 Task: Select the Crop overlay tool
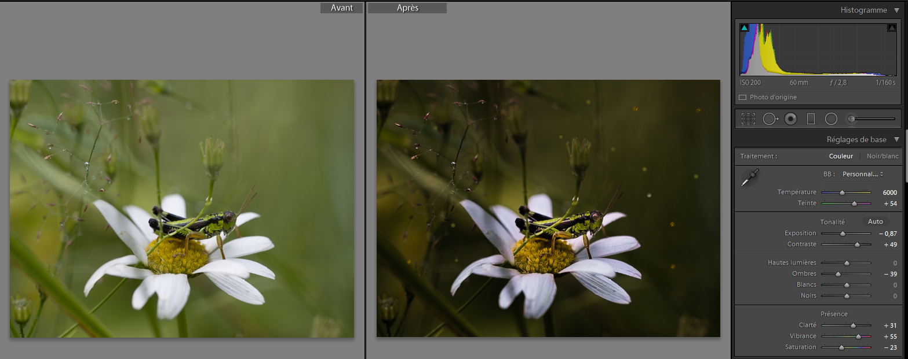[x=748, y=119]
